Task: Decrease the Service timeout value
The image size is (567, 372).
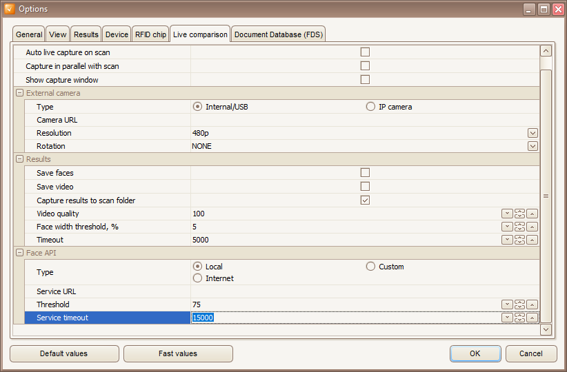Action: click(507, 318)
